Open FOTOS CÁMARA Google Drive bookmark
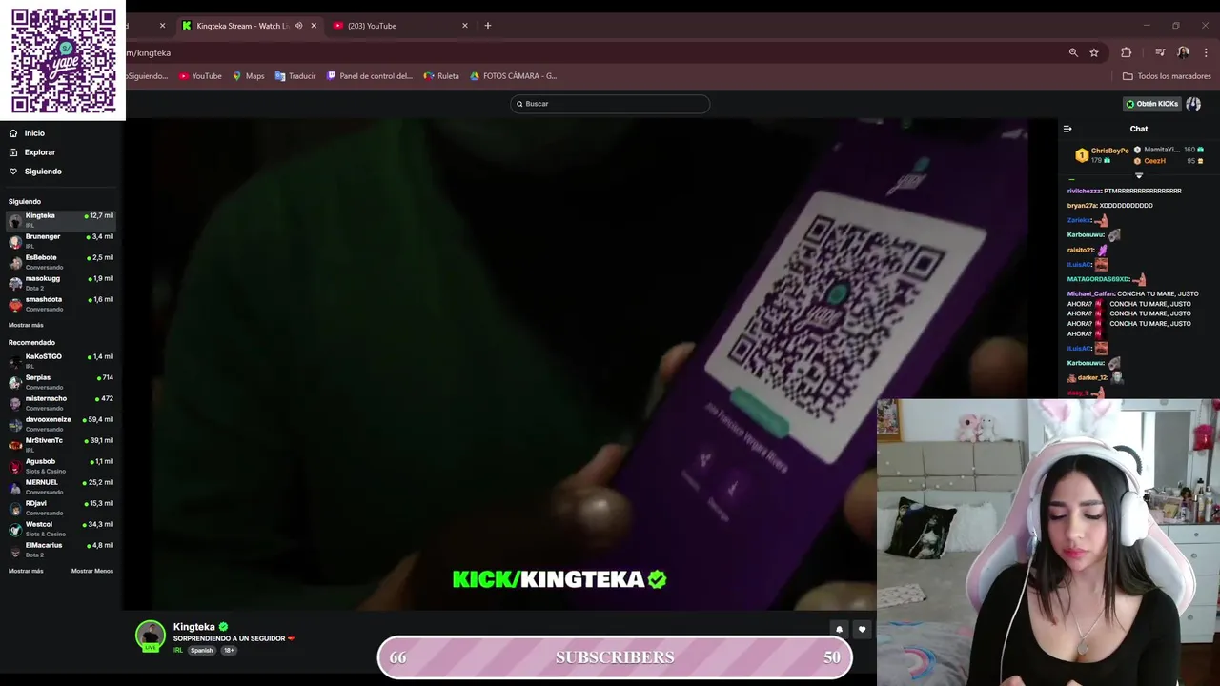Viewport: 1220px width, 686px height. tap(513, 76)
